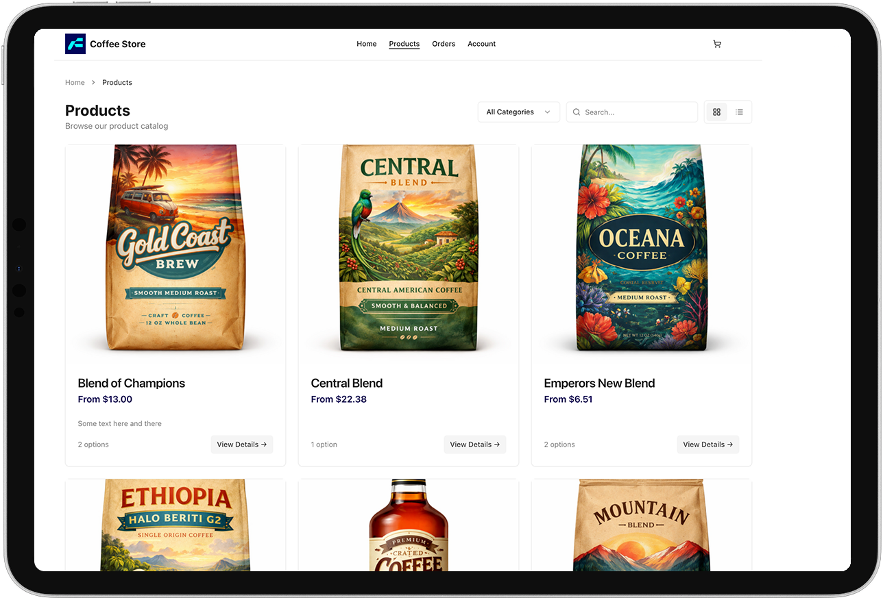Viewport: 883px width, 600px height.
Task: Click the Central Blend product title
Action: 347,384
